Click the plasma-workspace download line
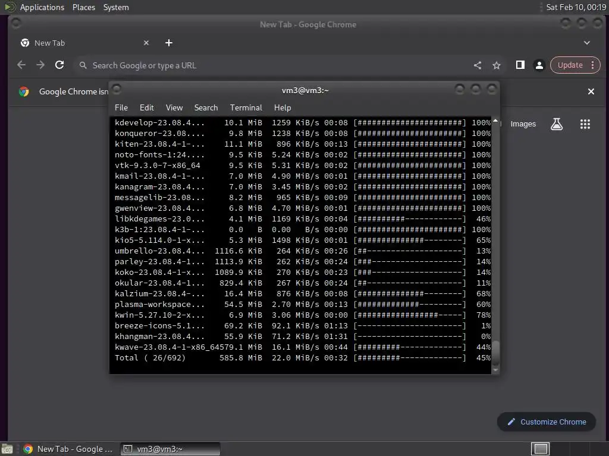This screenshot has height=456, width=609. click(x=303, y=305)
